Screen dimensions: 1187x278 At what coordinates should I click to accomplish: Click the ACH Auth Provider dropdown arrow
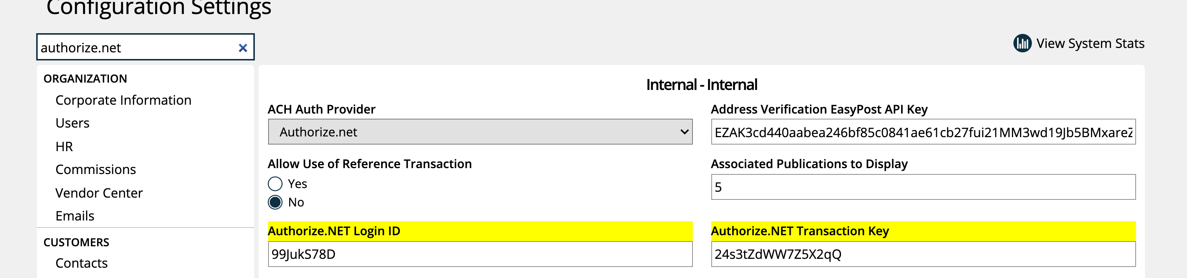(684, 132)
